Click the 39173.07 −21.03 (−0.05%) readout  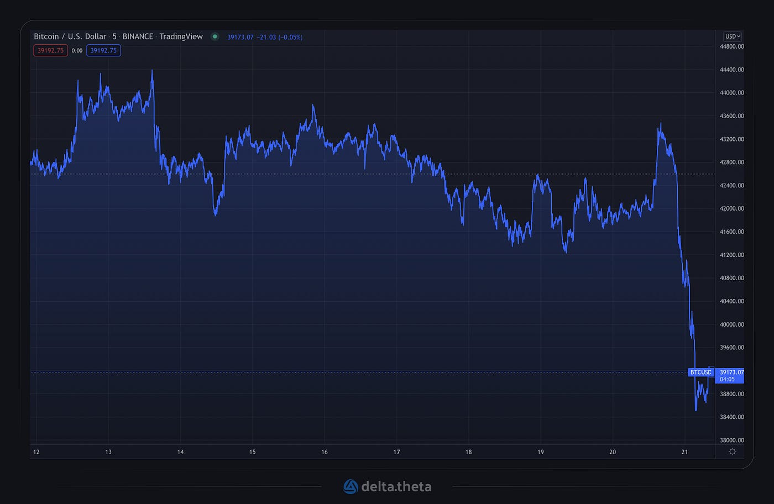[x=265, y=37]
